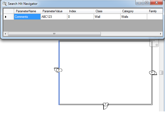Minimize the Search Hit Navigator window

139,2
